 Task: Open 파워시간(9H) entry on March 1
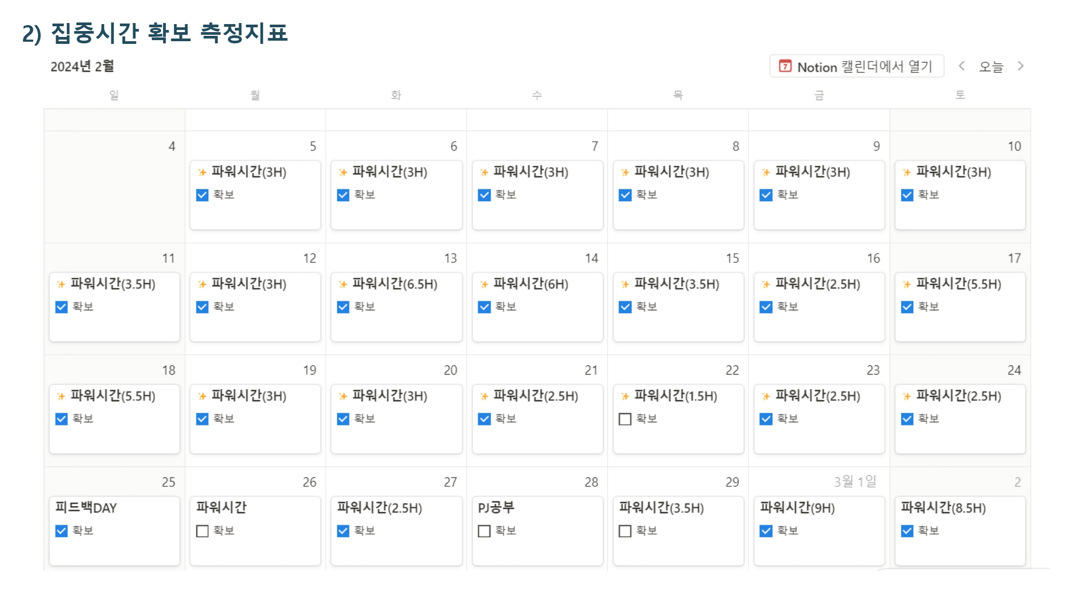coord(819,531)
